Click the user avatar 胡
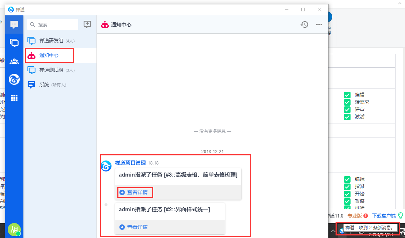 pyautogui.click(x=14, y=230)
